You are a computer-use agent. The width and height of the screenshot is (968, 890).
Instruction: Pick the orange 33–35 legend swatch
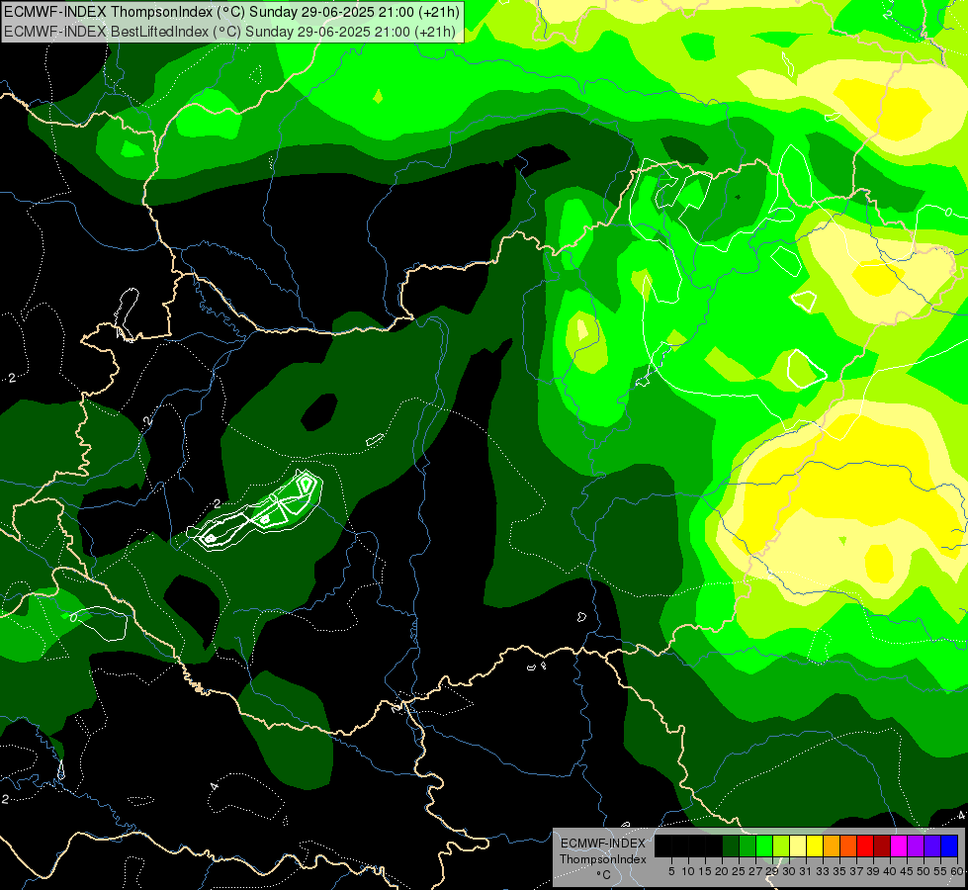[832, 845]
